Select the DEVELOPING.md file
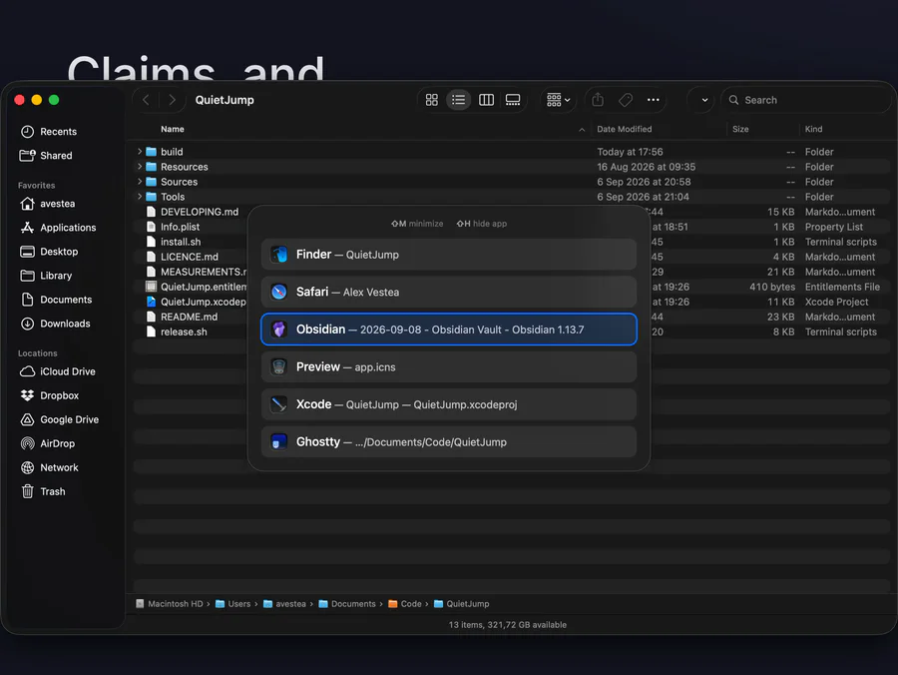 pyautogui.click(x=200, y=212)
